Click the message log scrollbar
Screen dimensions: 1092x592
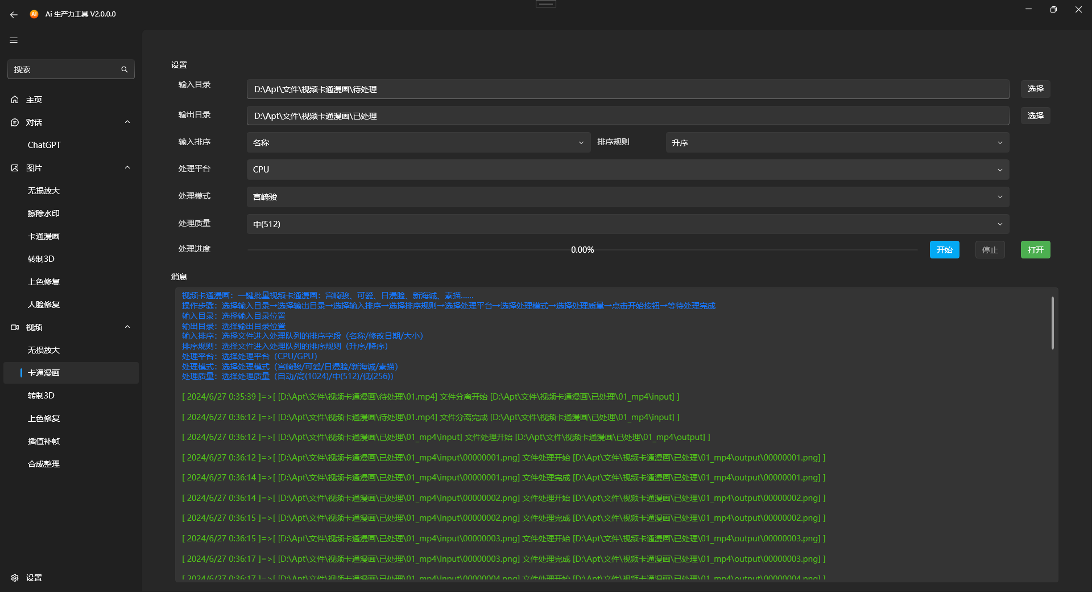coord(1053,323)
